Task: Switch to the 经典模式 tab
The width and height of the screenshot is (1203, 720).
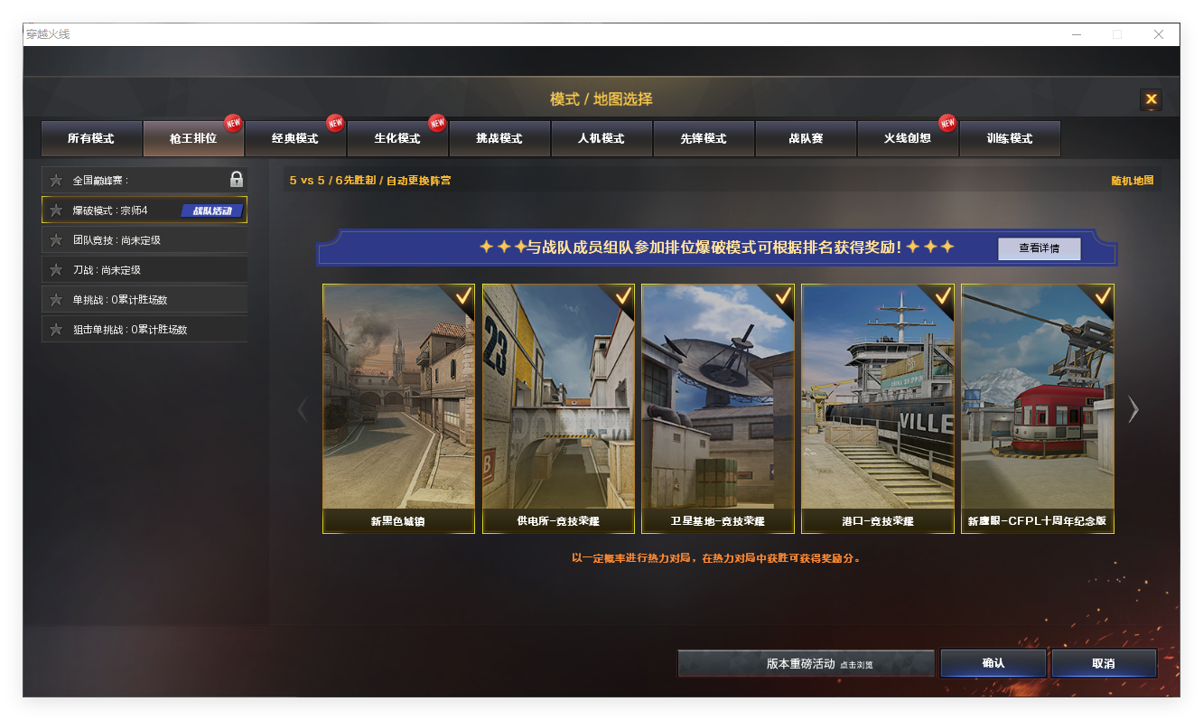Action: (x=295, y=138)
